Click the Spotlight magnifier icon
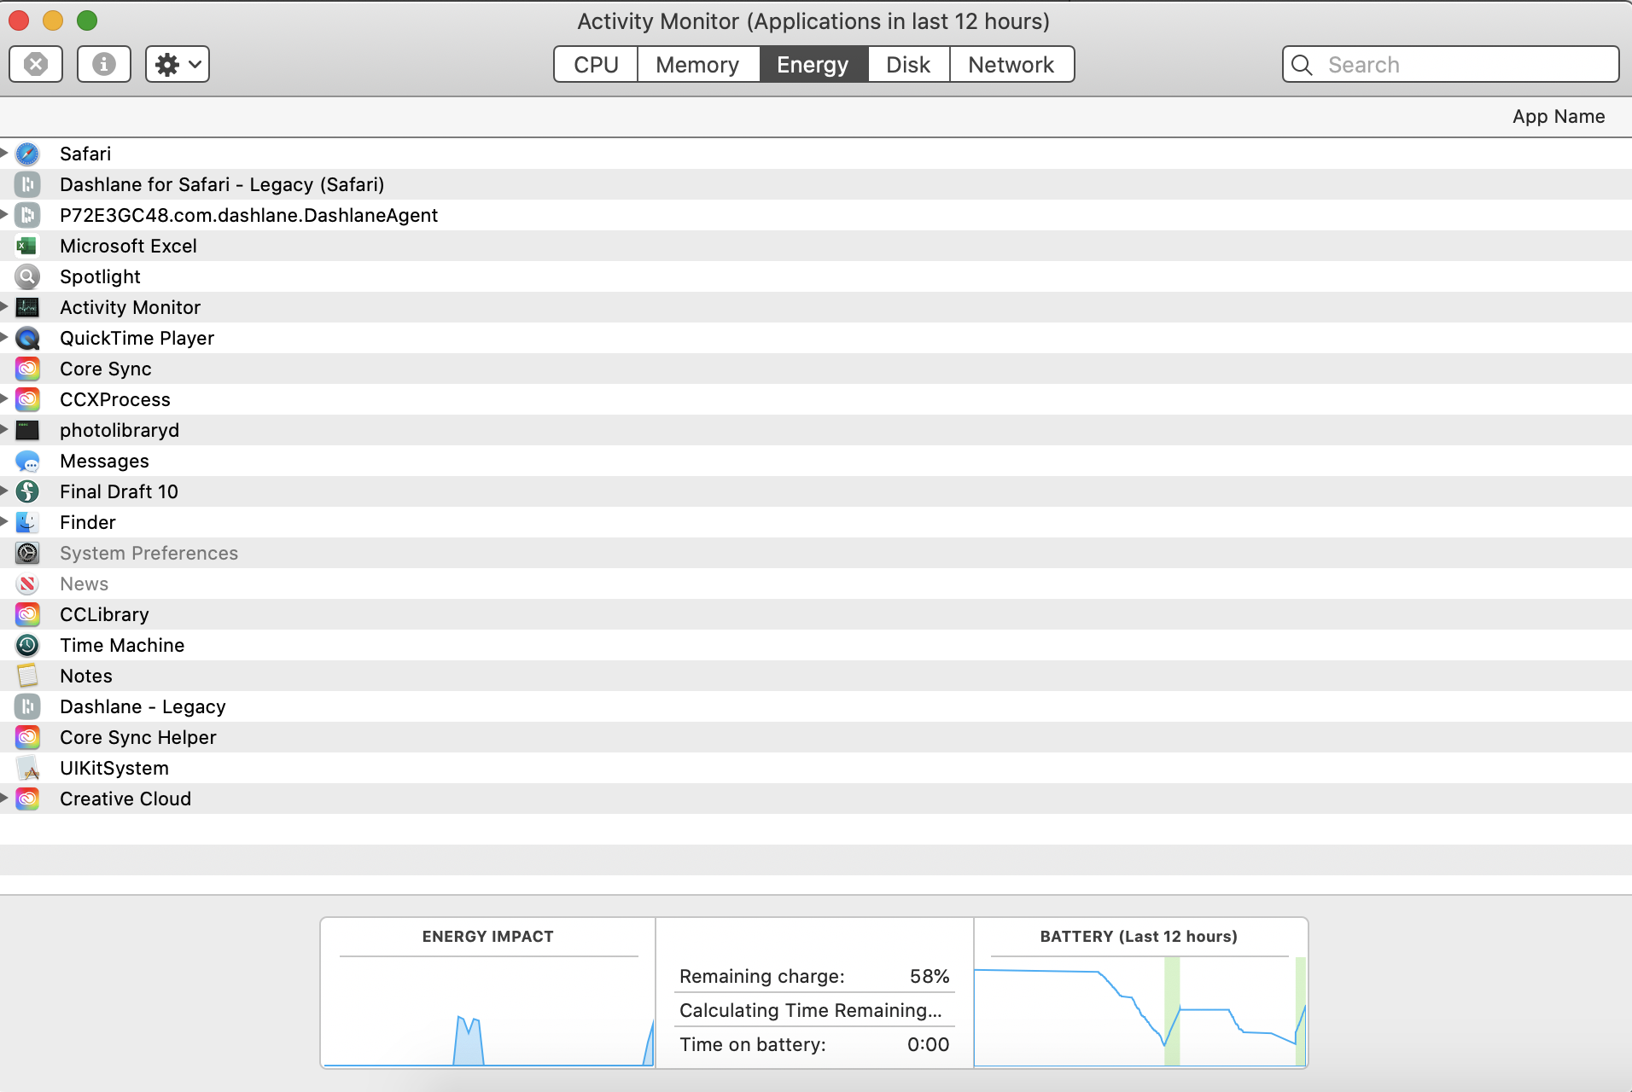The width and height of the screenshot is (1632, 1092). point(27,276)
